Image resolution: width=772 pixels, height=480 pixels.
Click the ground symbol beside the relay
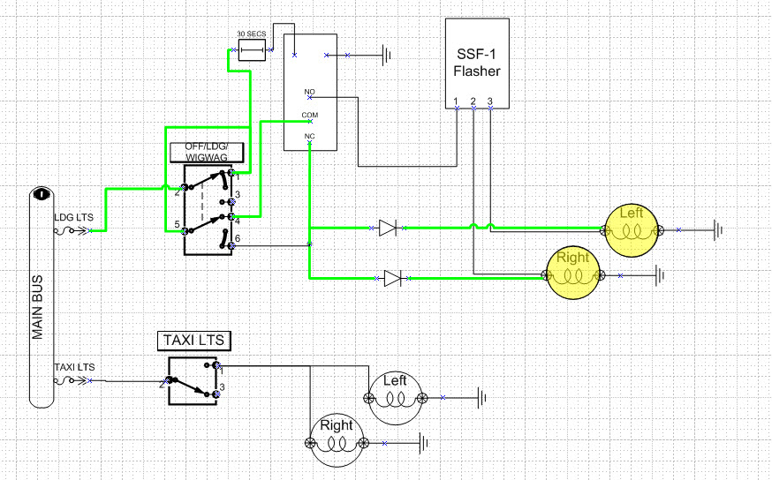click(386, 56)
